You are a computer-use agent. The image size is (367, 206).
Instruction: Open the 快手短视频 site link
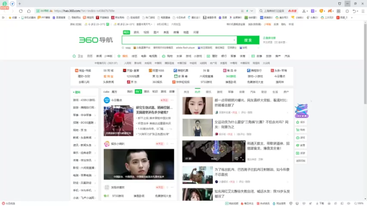[181, 82]
